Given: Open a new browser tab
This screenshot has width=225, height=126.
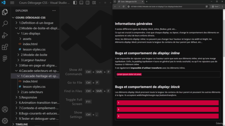Looking at the screenshot, I should tap(147, 1).
